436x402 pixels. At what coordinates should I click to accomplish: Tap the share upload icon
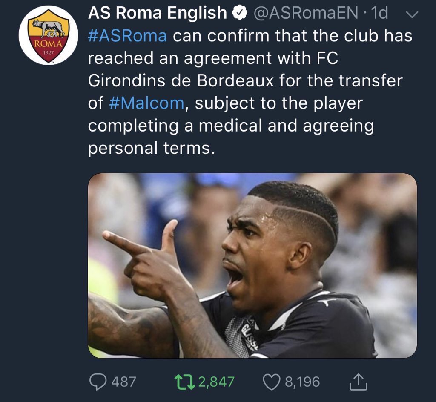pos(358,382)
